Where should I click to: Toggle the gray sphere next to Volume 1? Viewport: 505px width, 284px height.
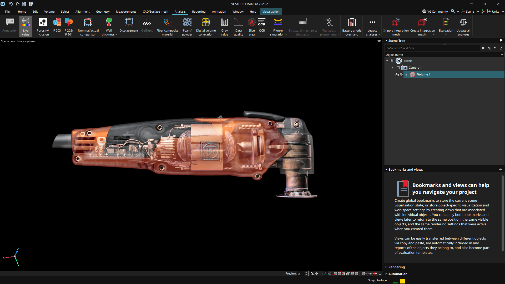401,74
